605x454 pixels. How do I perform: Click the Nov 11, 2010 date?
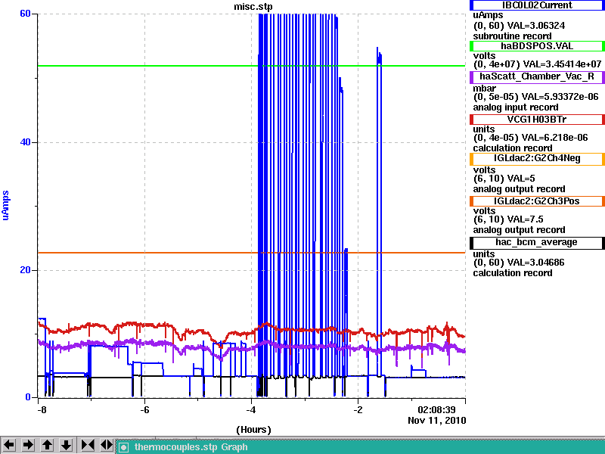(x=437, y=421)
